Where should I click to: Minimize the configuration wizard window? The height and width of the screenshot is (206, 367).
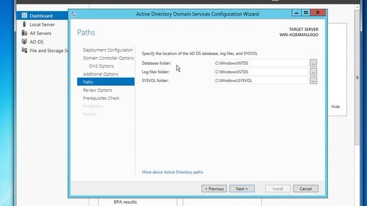(x=296, y=13)
